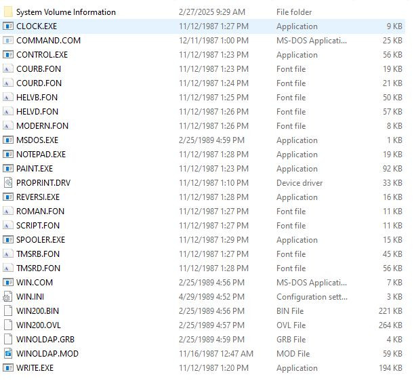This screenshot has height=381, width=416.
Task: Select the PROPRINT.DRV file name
Action: click(43, 182)
